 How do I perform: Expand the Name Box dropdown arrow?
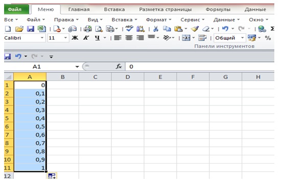coord(77,67)
